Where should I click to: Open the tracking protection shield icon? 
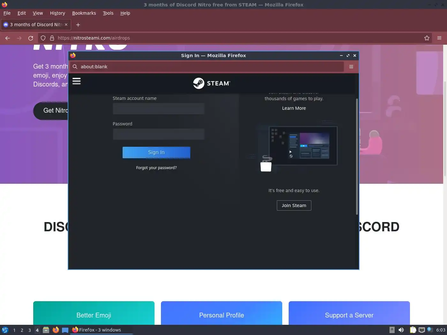point(43,38)
